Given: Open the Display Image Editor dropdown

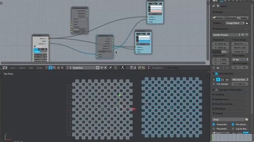Looking at the screenshot, I should pos(235,23).
